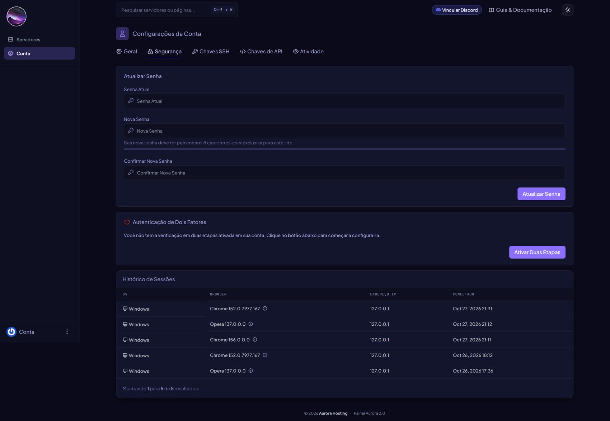Switch to the Atividade tab
This screenshot has height=421, width=610.
(308, 52)
